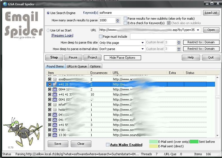Click the envelope icon in the sos@ row

pyautogui.click(x=55, y=79)
